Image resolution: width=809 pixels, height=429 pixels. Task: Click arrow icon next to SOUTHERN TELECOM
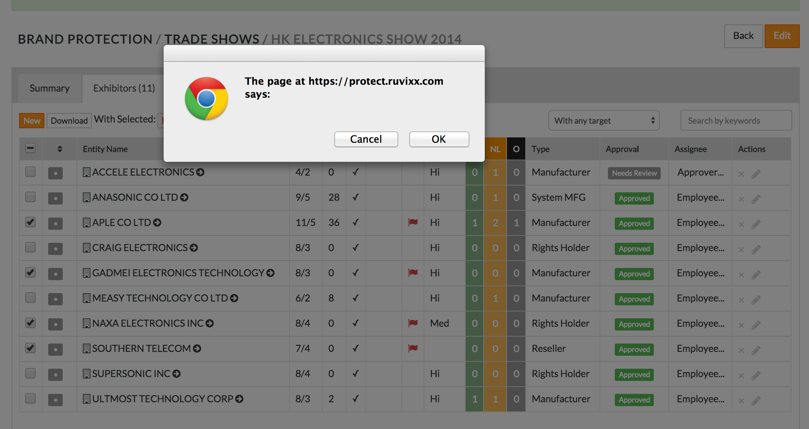[197, 348]
